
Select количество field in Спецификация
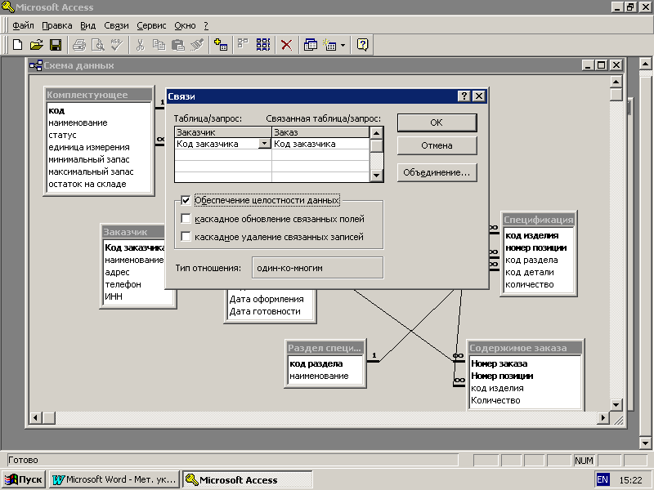point(530,284)
